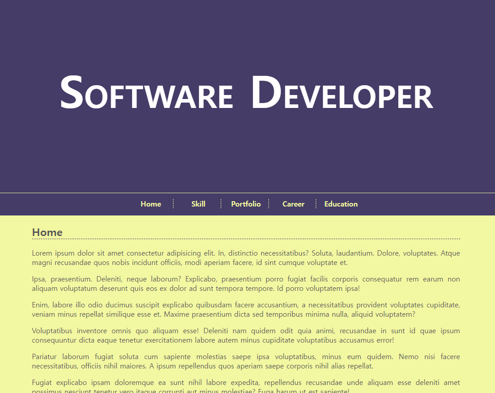Click the paragraph starting with Enim, labore
The width and height of the screenshot is (495, 393).
[x=245, y=310]
